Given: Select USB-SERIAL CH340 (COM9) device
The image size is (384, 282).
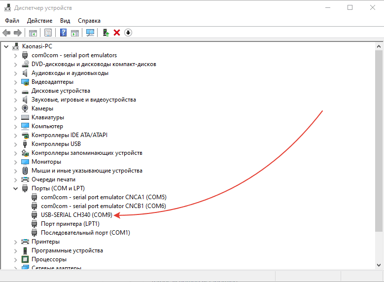Looking at the screenshot, I should (77, 215).
